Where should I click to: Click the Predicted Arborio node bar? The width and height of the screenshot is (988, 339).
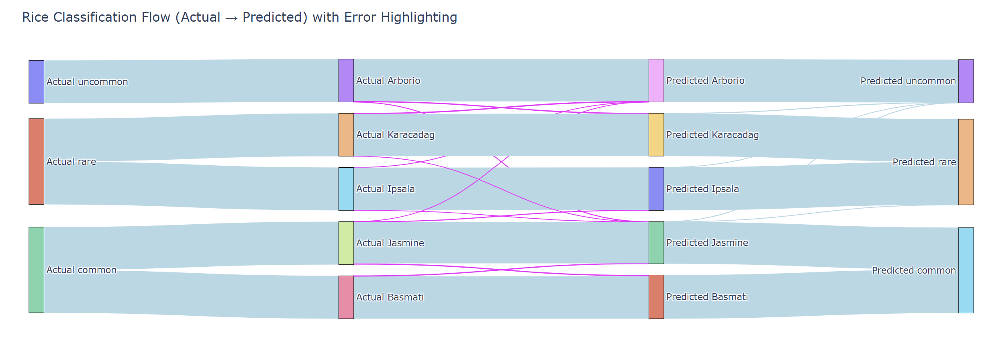point(656,81)
